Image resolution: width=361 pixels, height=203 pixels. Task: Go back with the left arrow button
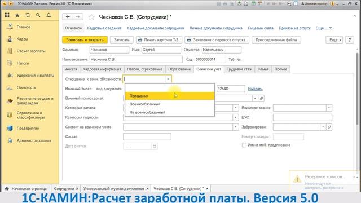click(x=68, y=17)
